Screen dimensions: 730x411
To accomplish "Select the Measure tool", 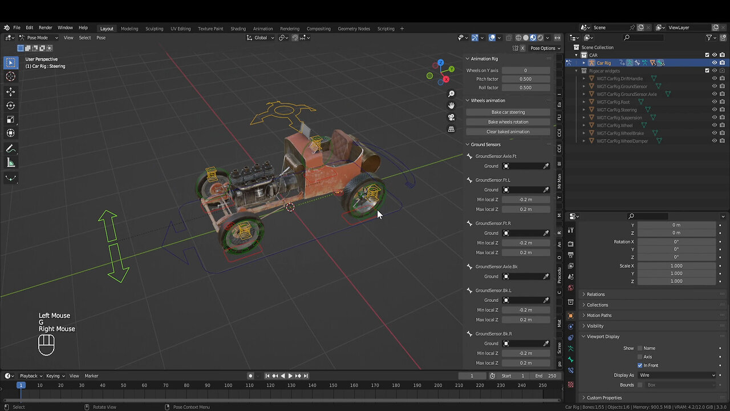I will (10, 162).
